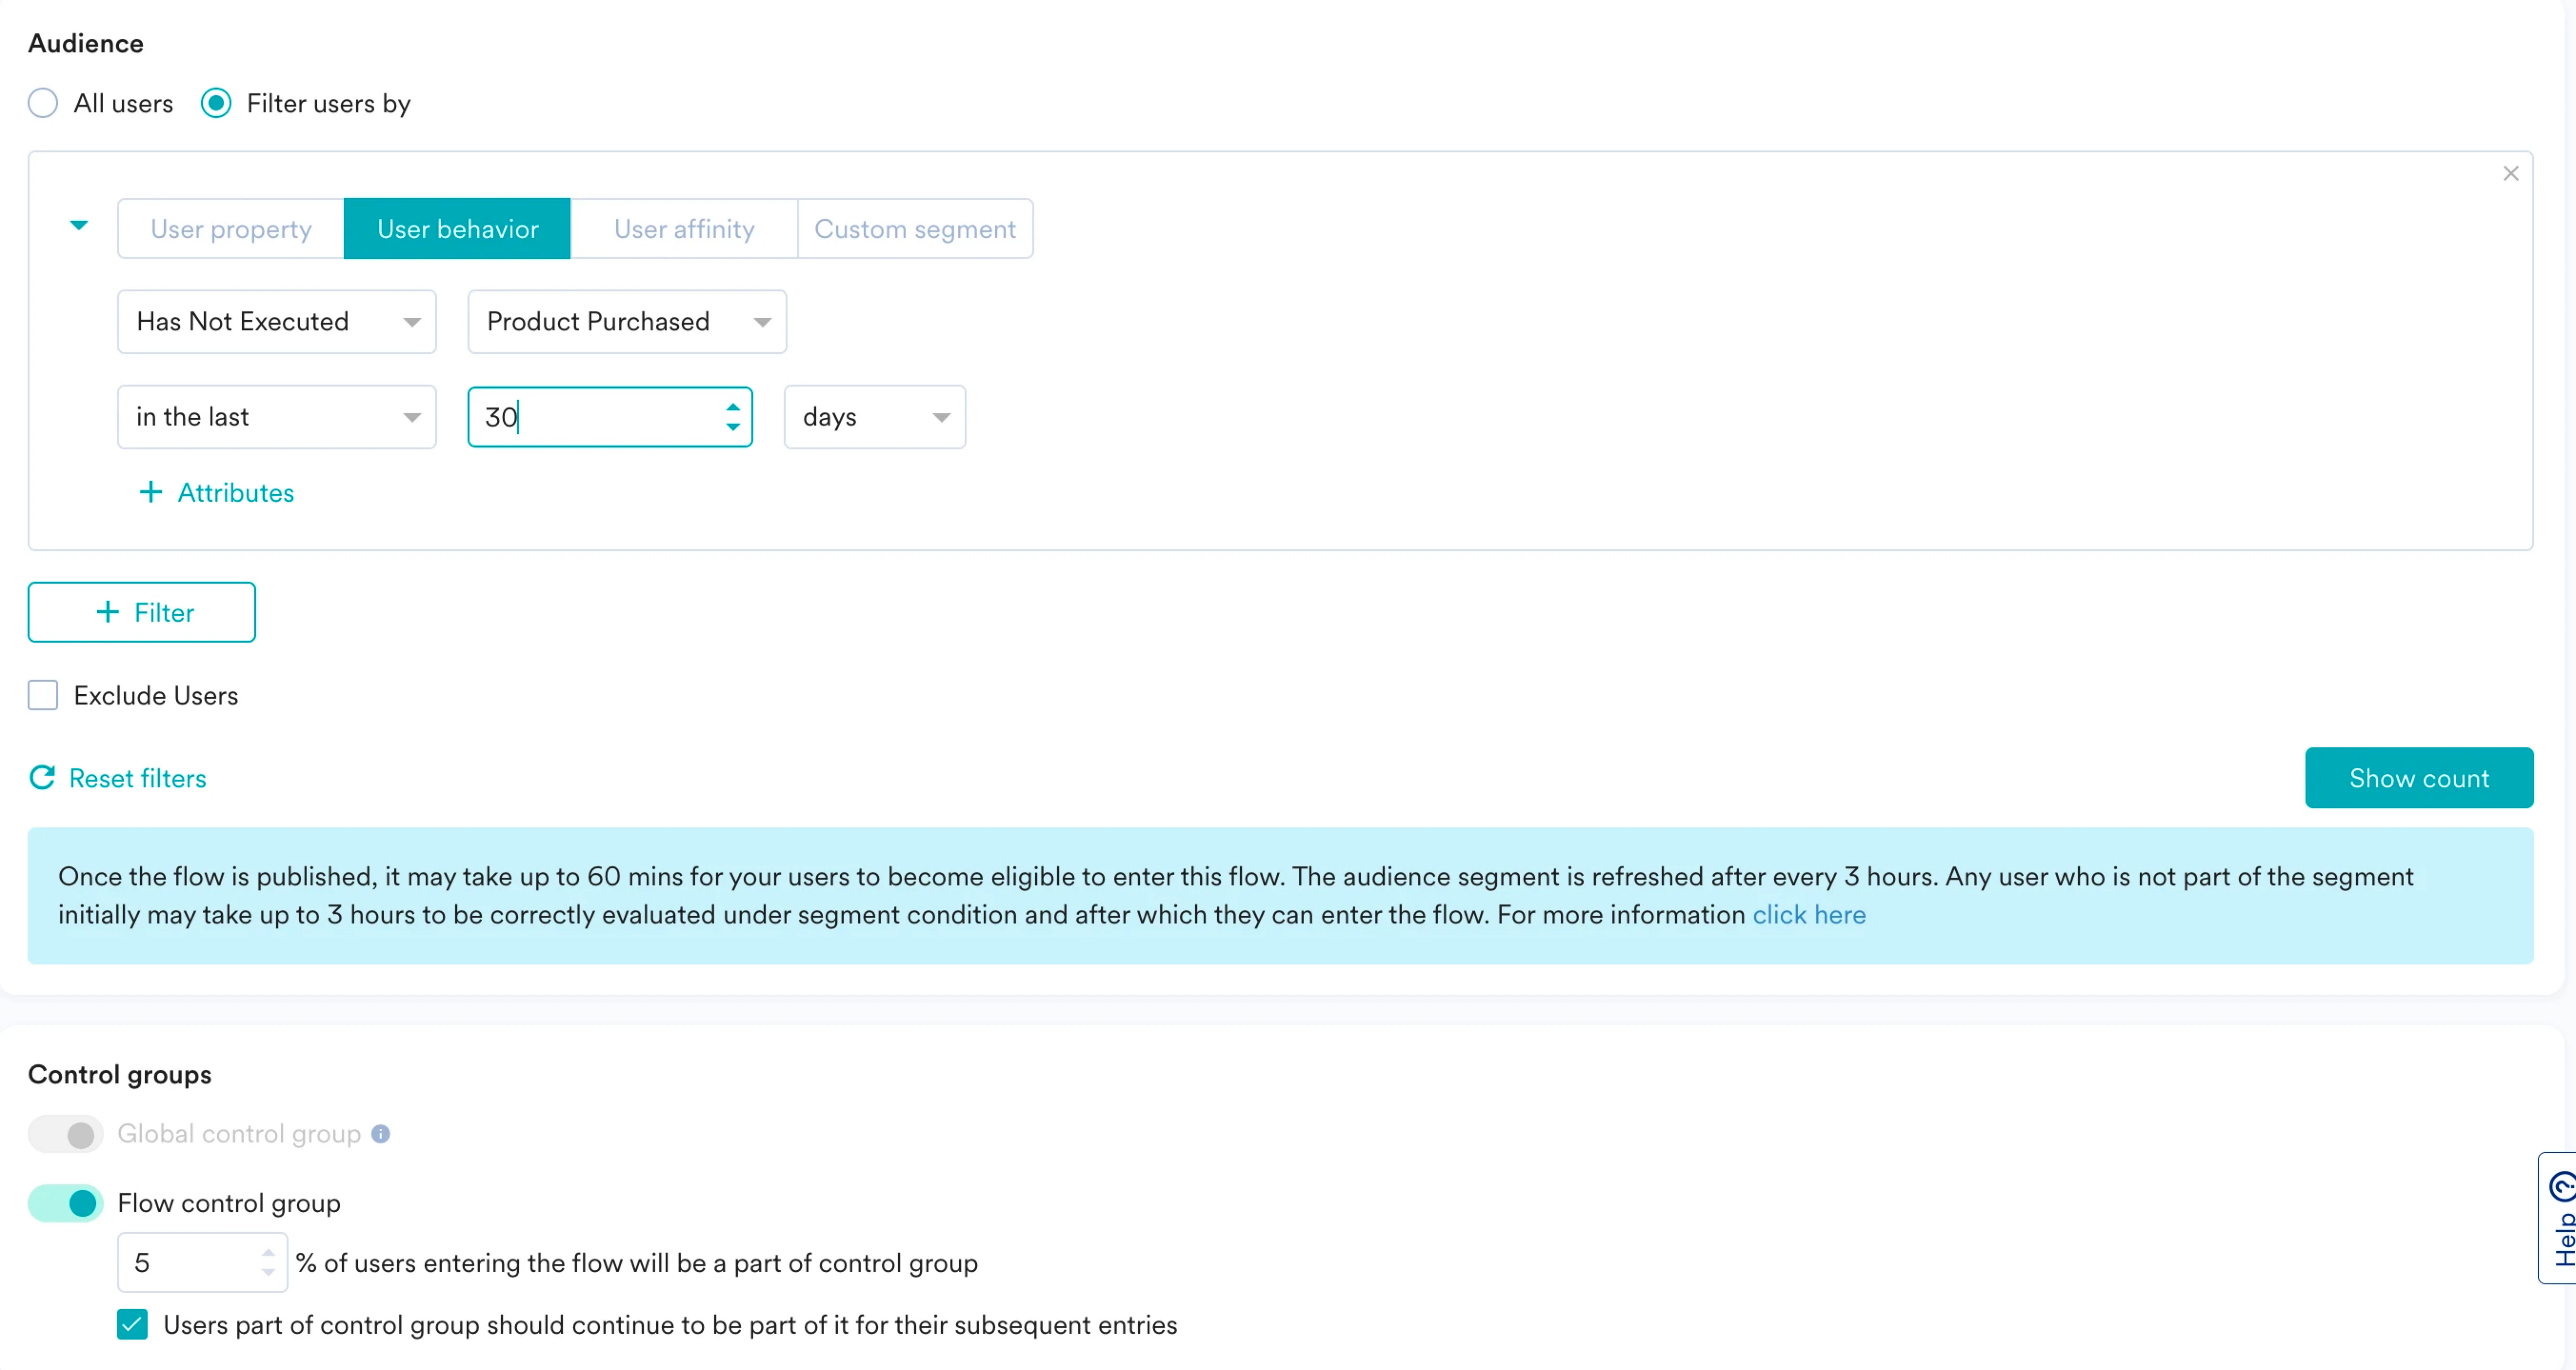
Task: Check the Exclude Users checkbox
Action: (43, 695)
